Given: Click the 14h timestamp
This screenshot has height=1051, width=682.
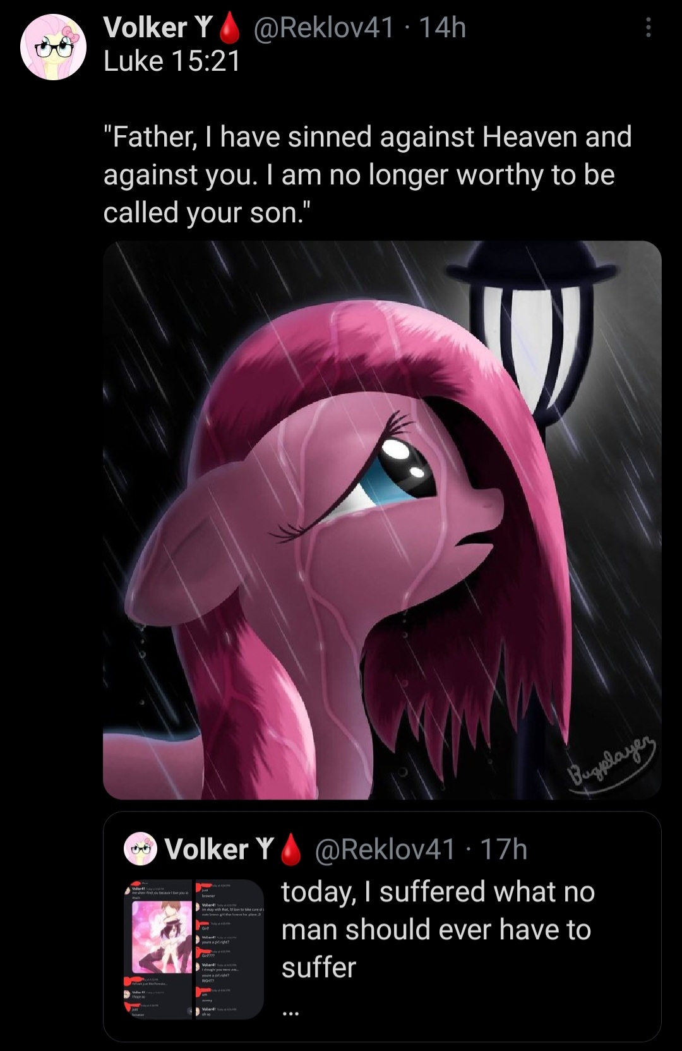Looking at the screenshot, I should (443, 27).
